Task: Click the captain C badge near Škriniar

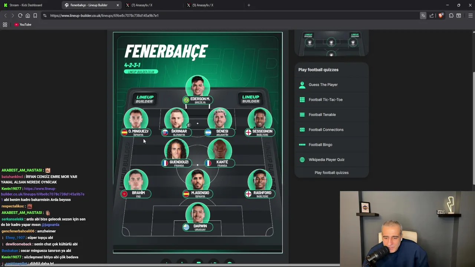Action: 189,125
